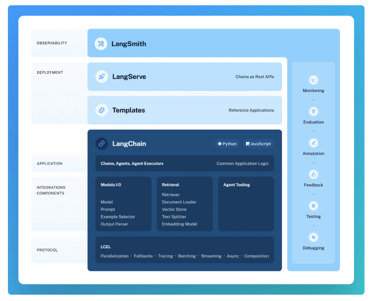Click the Monitoring label

point(314,91)
